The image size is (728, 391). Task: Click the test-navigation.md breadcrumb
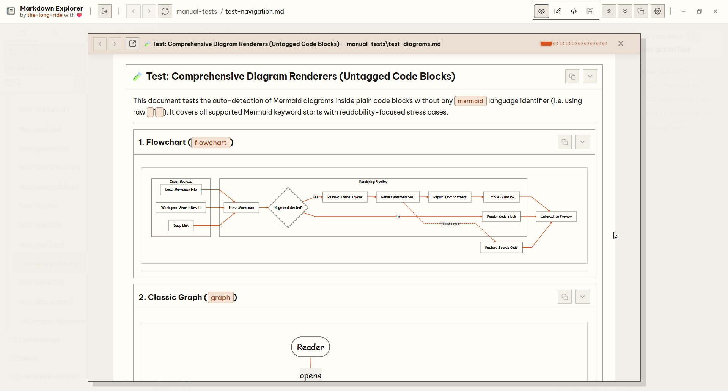coord(255,11)
